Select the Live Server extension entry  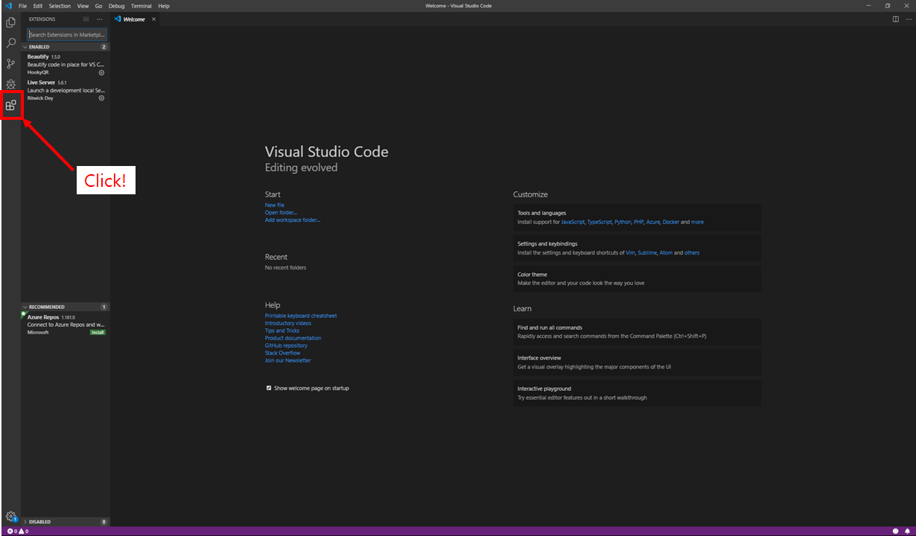[66, 90]
